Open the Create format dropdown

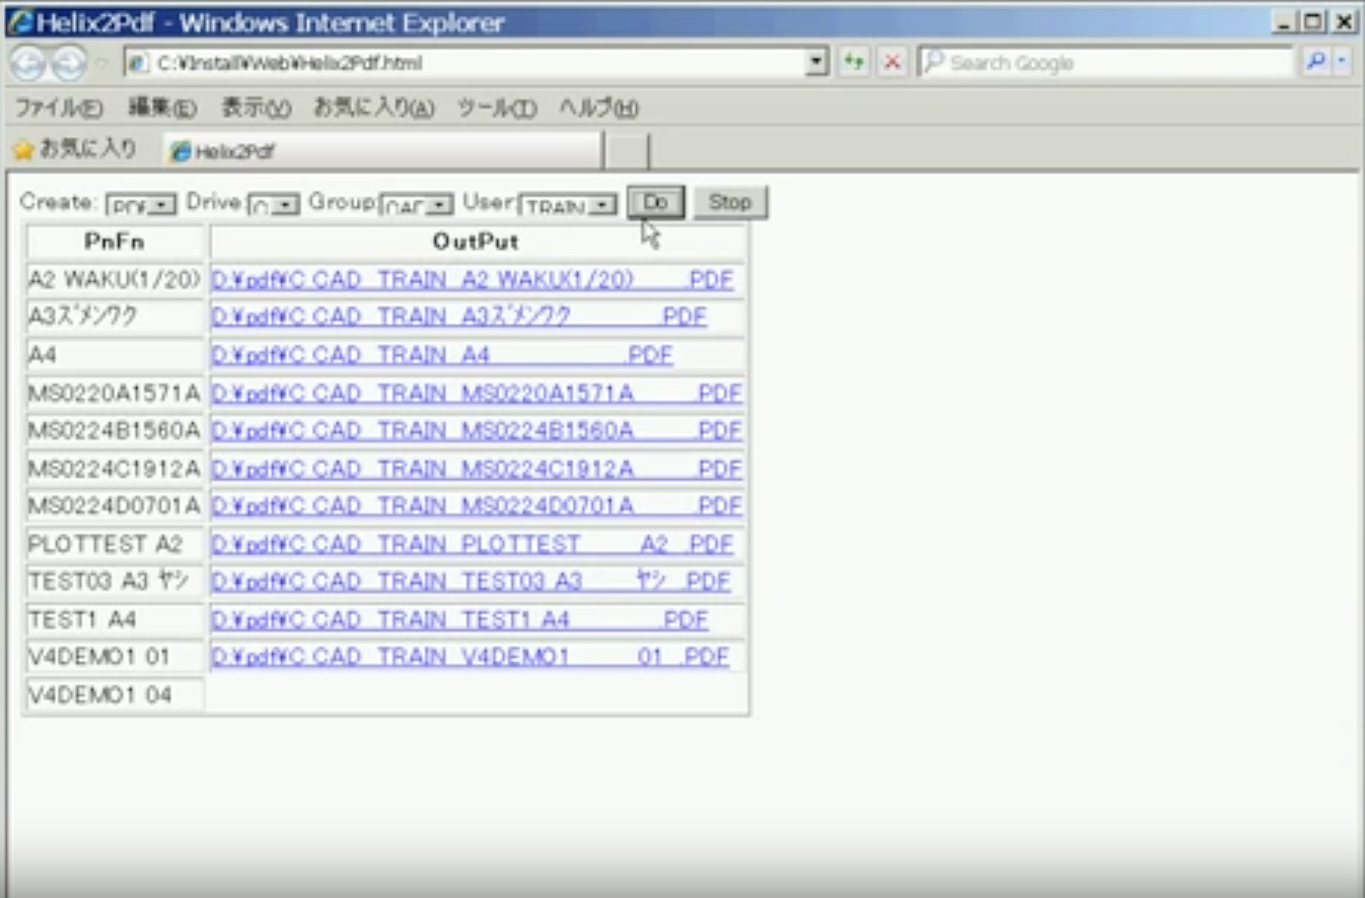point(141,205)
